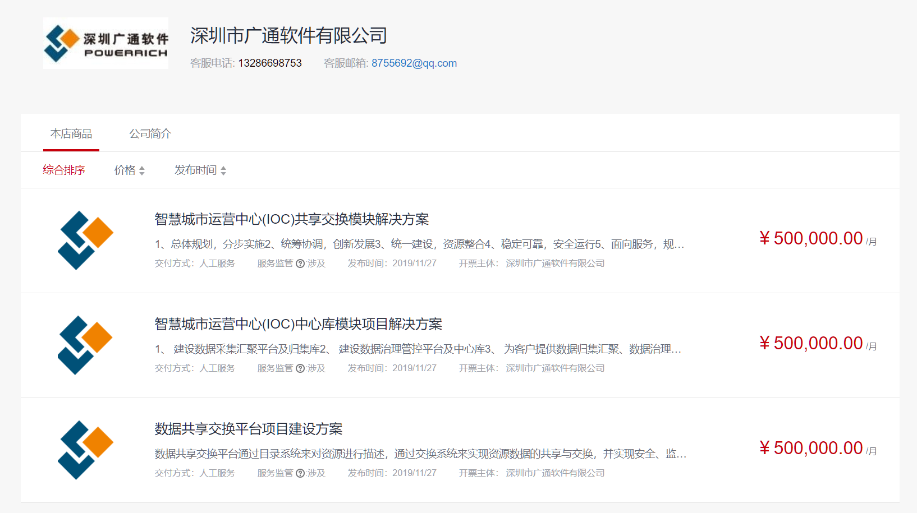The width and height of the screenshot is (917, 513).
Task: Click the 服务监管 help icon in the 共享交换模块 row
Action: click(300, 264)
